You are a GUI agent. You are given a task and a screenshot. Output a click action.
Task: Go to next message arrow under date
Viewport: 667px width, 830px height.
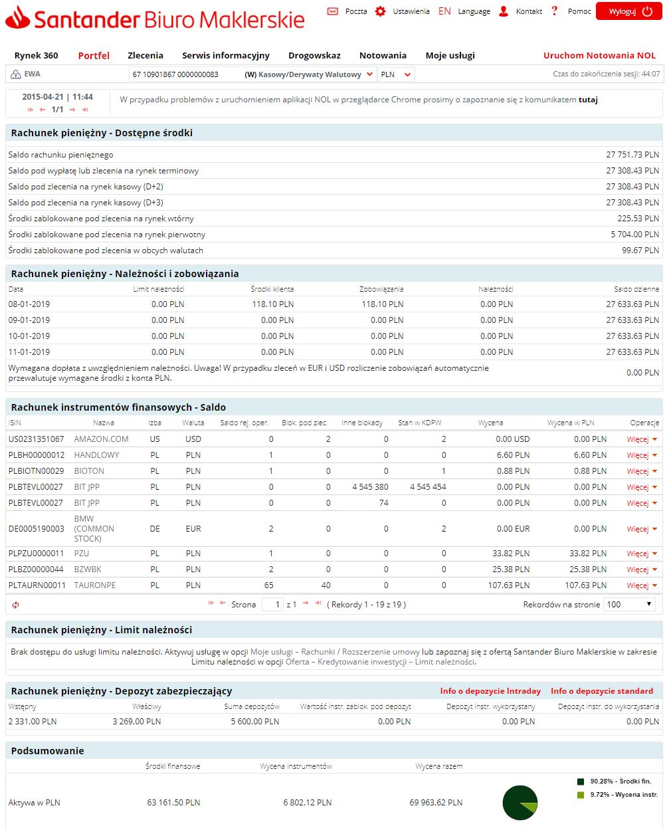pyautogui.click(x=72, y=110)
